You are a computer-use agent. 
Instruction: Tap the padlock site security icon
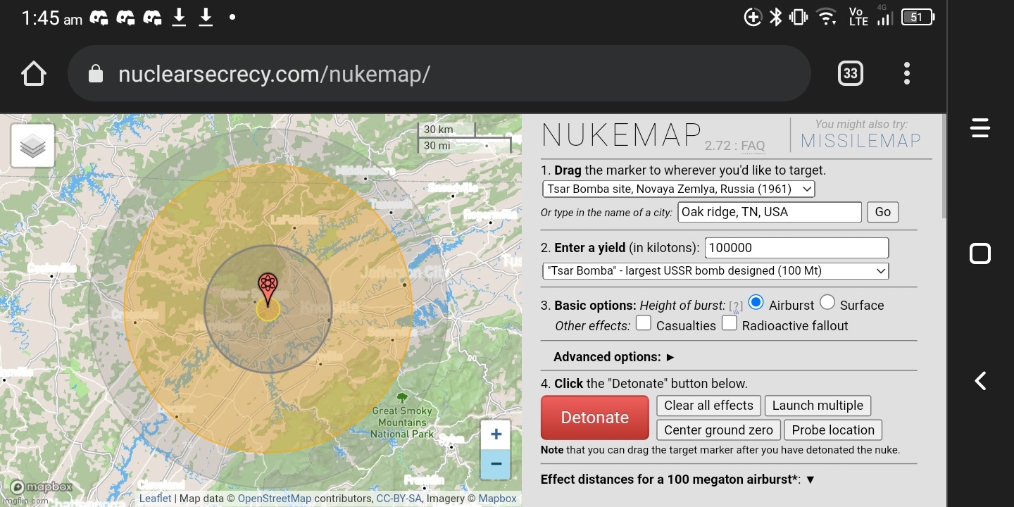click(x=96, y=74)
